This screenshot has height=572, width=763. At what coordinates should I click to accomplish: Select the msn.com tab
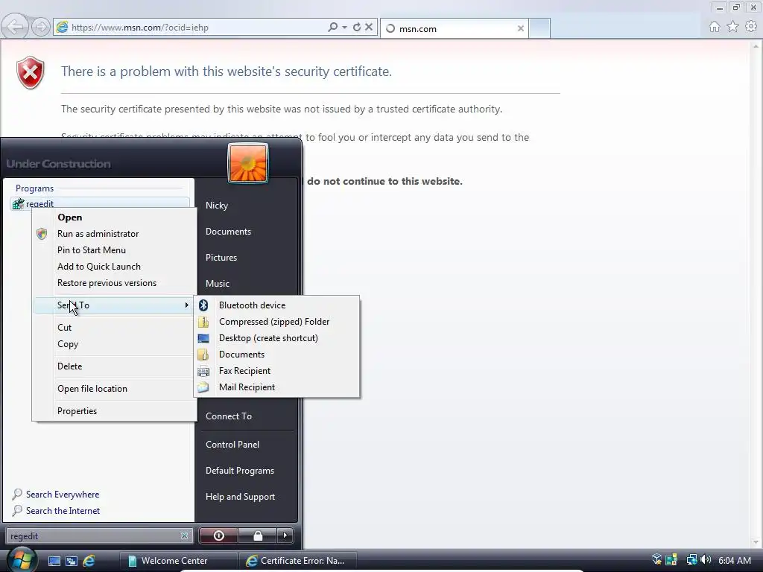click(454, 29)
